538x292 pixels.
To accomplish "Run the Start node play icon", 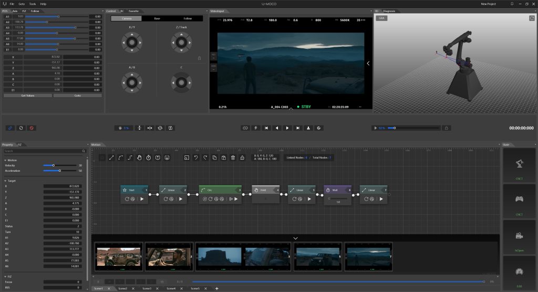I will tap(142, 199).
